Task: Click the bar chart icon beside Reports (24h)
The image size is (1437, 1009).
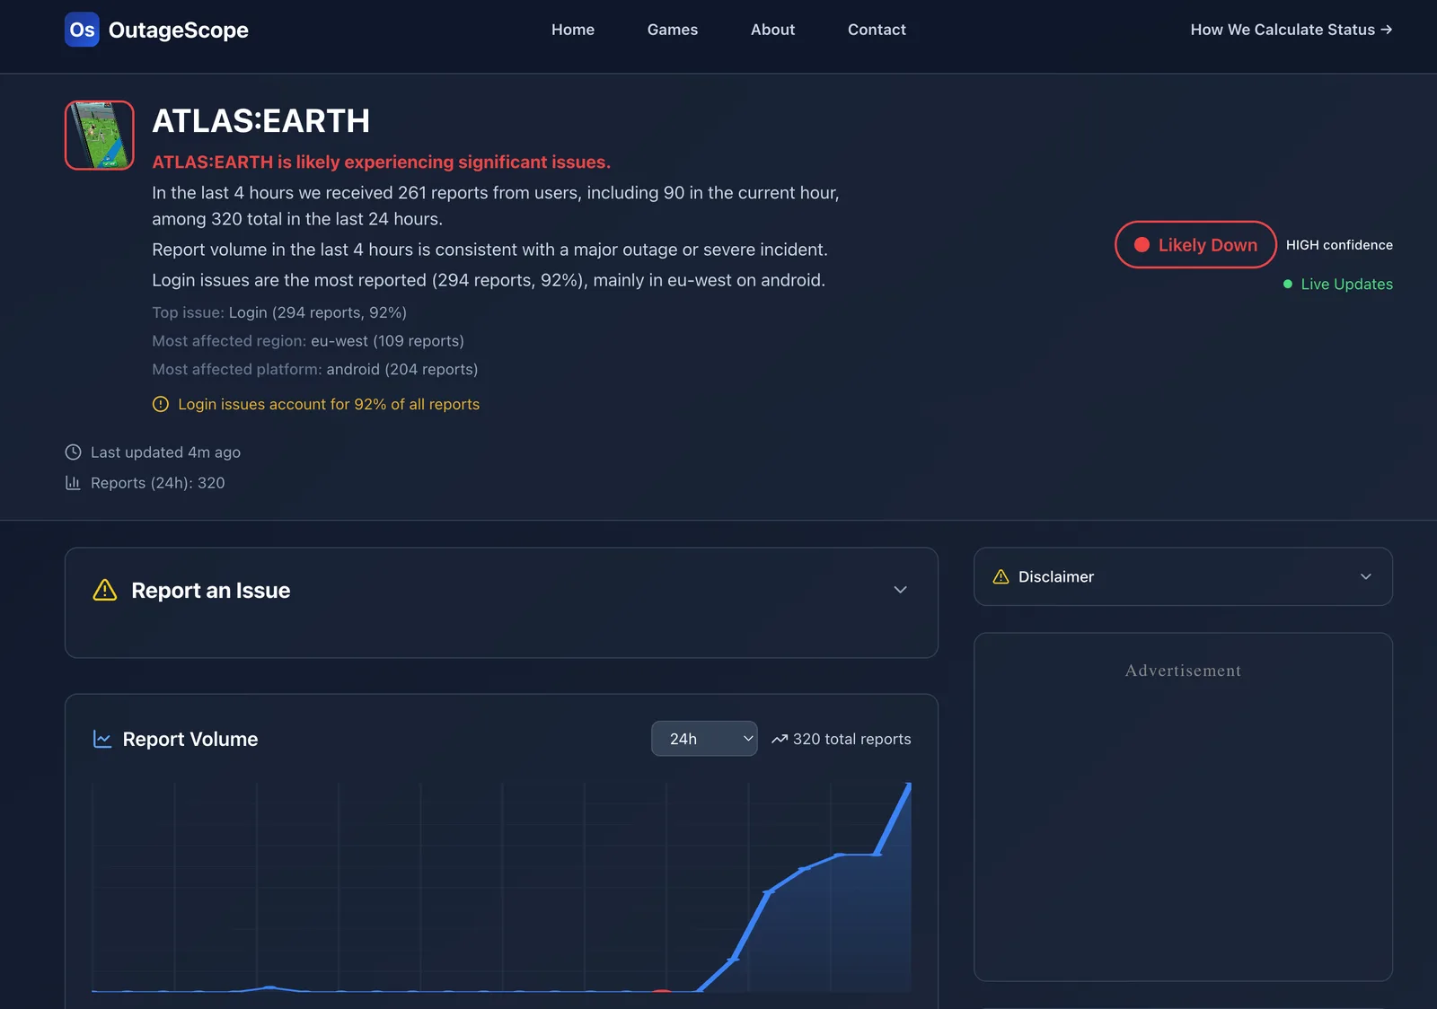Action: (73, 483)
